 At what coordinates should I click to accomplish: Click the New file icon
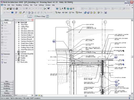pyautogui.click(x=5, y=9)
